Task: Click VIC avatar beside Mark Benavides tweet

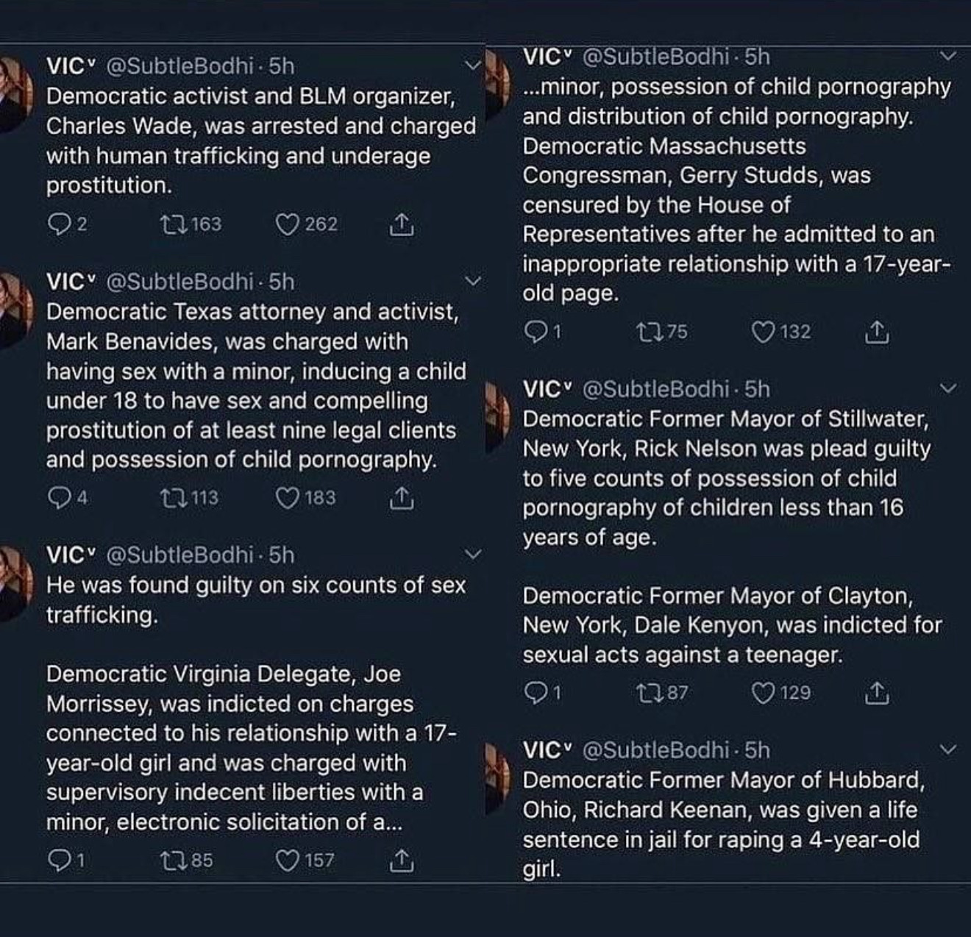Action: tap(15, 307)
